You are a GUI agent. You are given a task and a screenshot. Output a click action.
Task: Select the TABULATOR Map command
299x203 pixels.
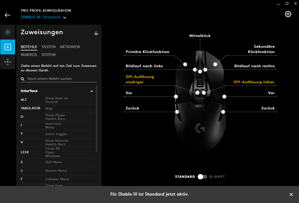click(57, 109)
